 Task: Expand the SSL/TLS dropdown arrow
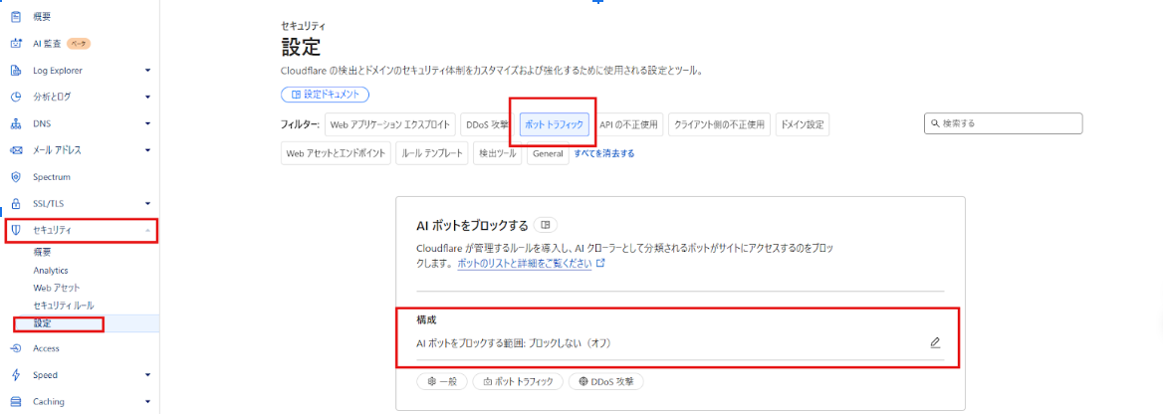(147, 203)
